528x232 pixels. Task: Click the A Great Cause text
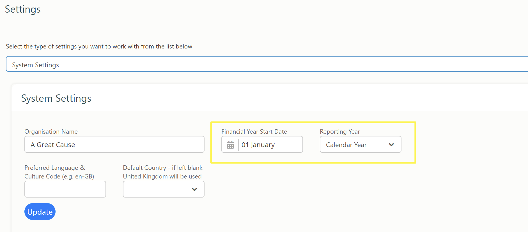(x=53, y=145)
